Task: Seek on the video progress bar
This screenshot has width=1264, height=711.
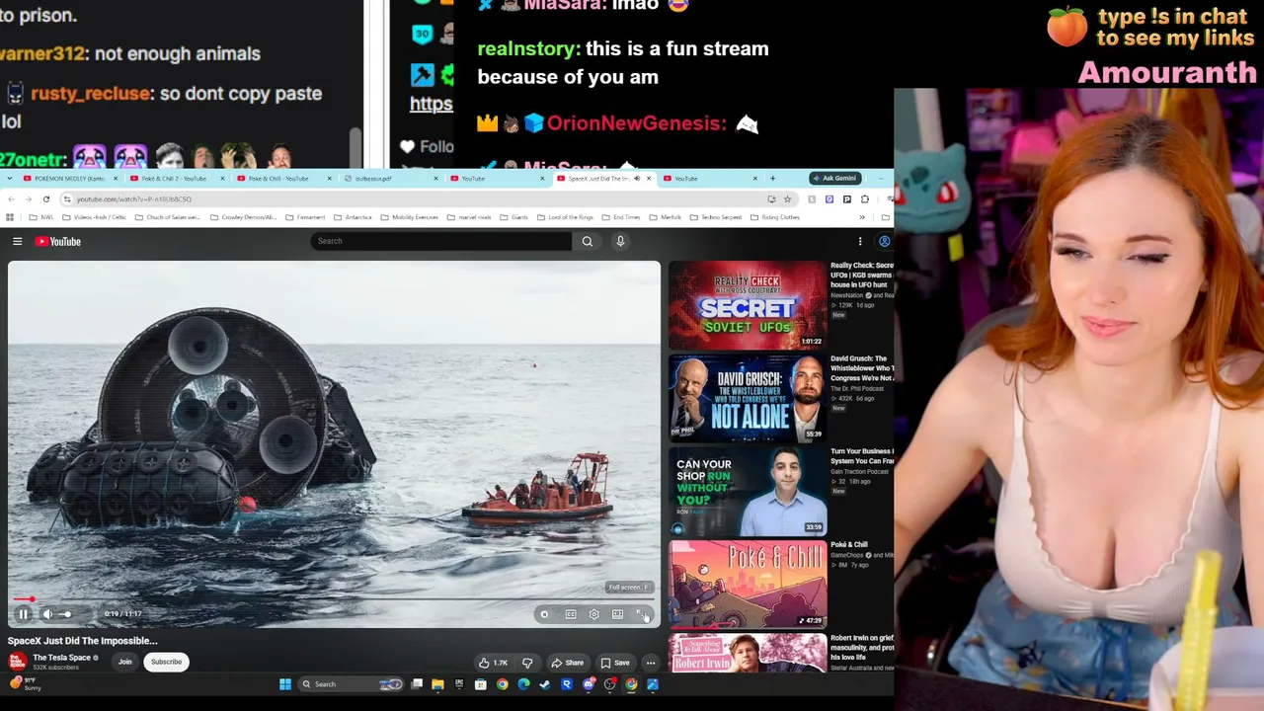Action: [x=334, y=599]
